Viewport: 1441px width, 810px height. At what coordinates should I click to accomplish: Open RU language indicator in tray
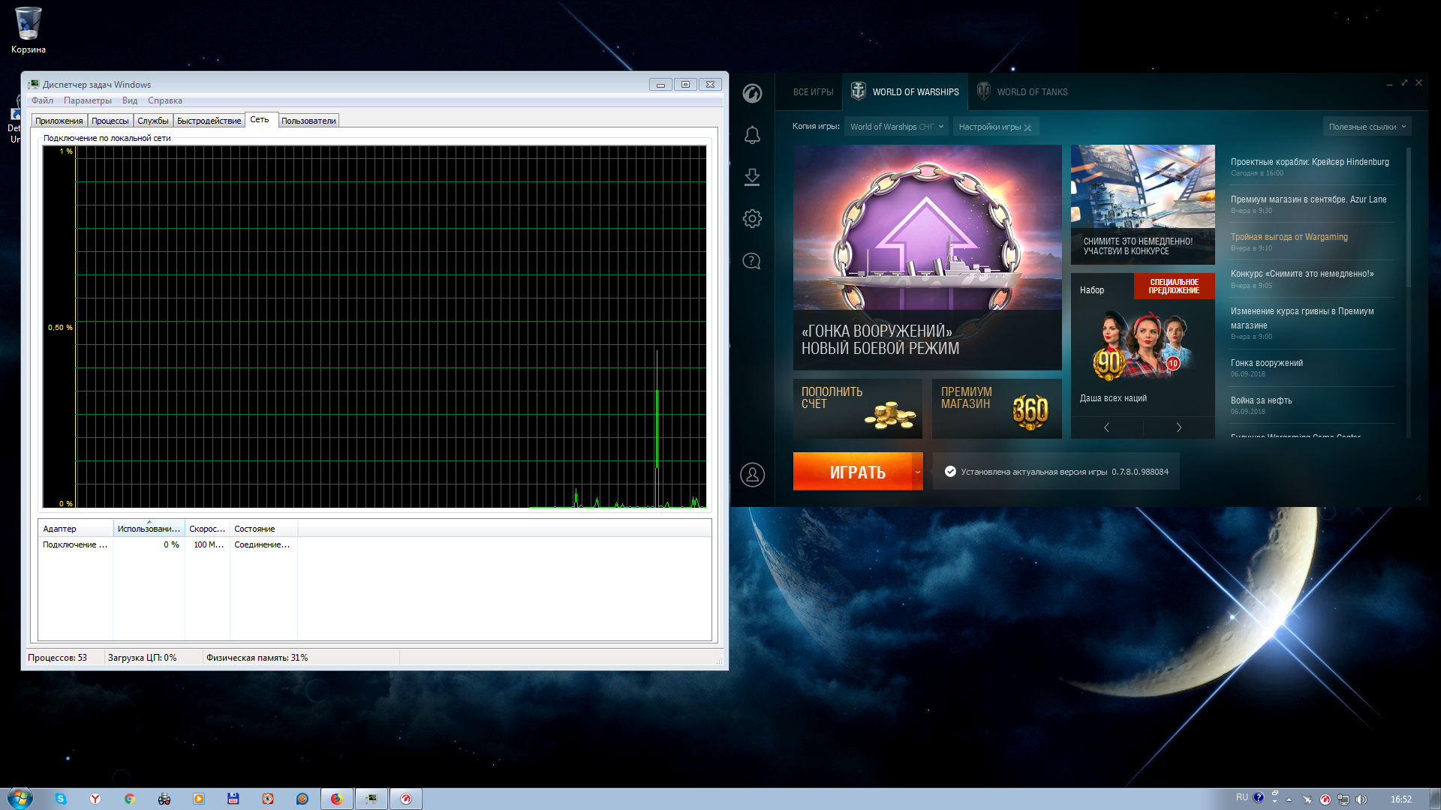tap(1242, 797)
